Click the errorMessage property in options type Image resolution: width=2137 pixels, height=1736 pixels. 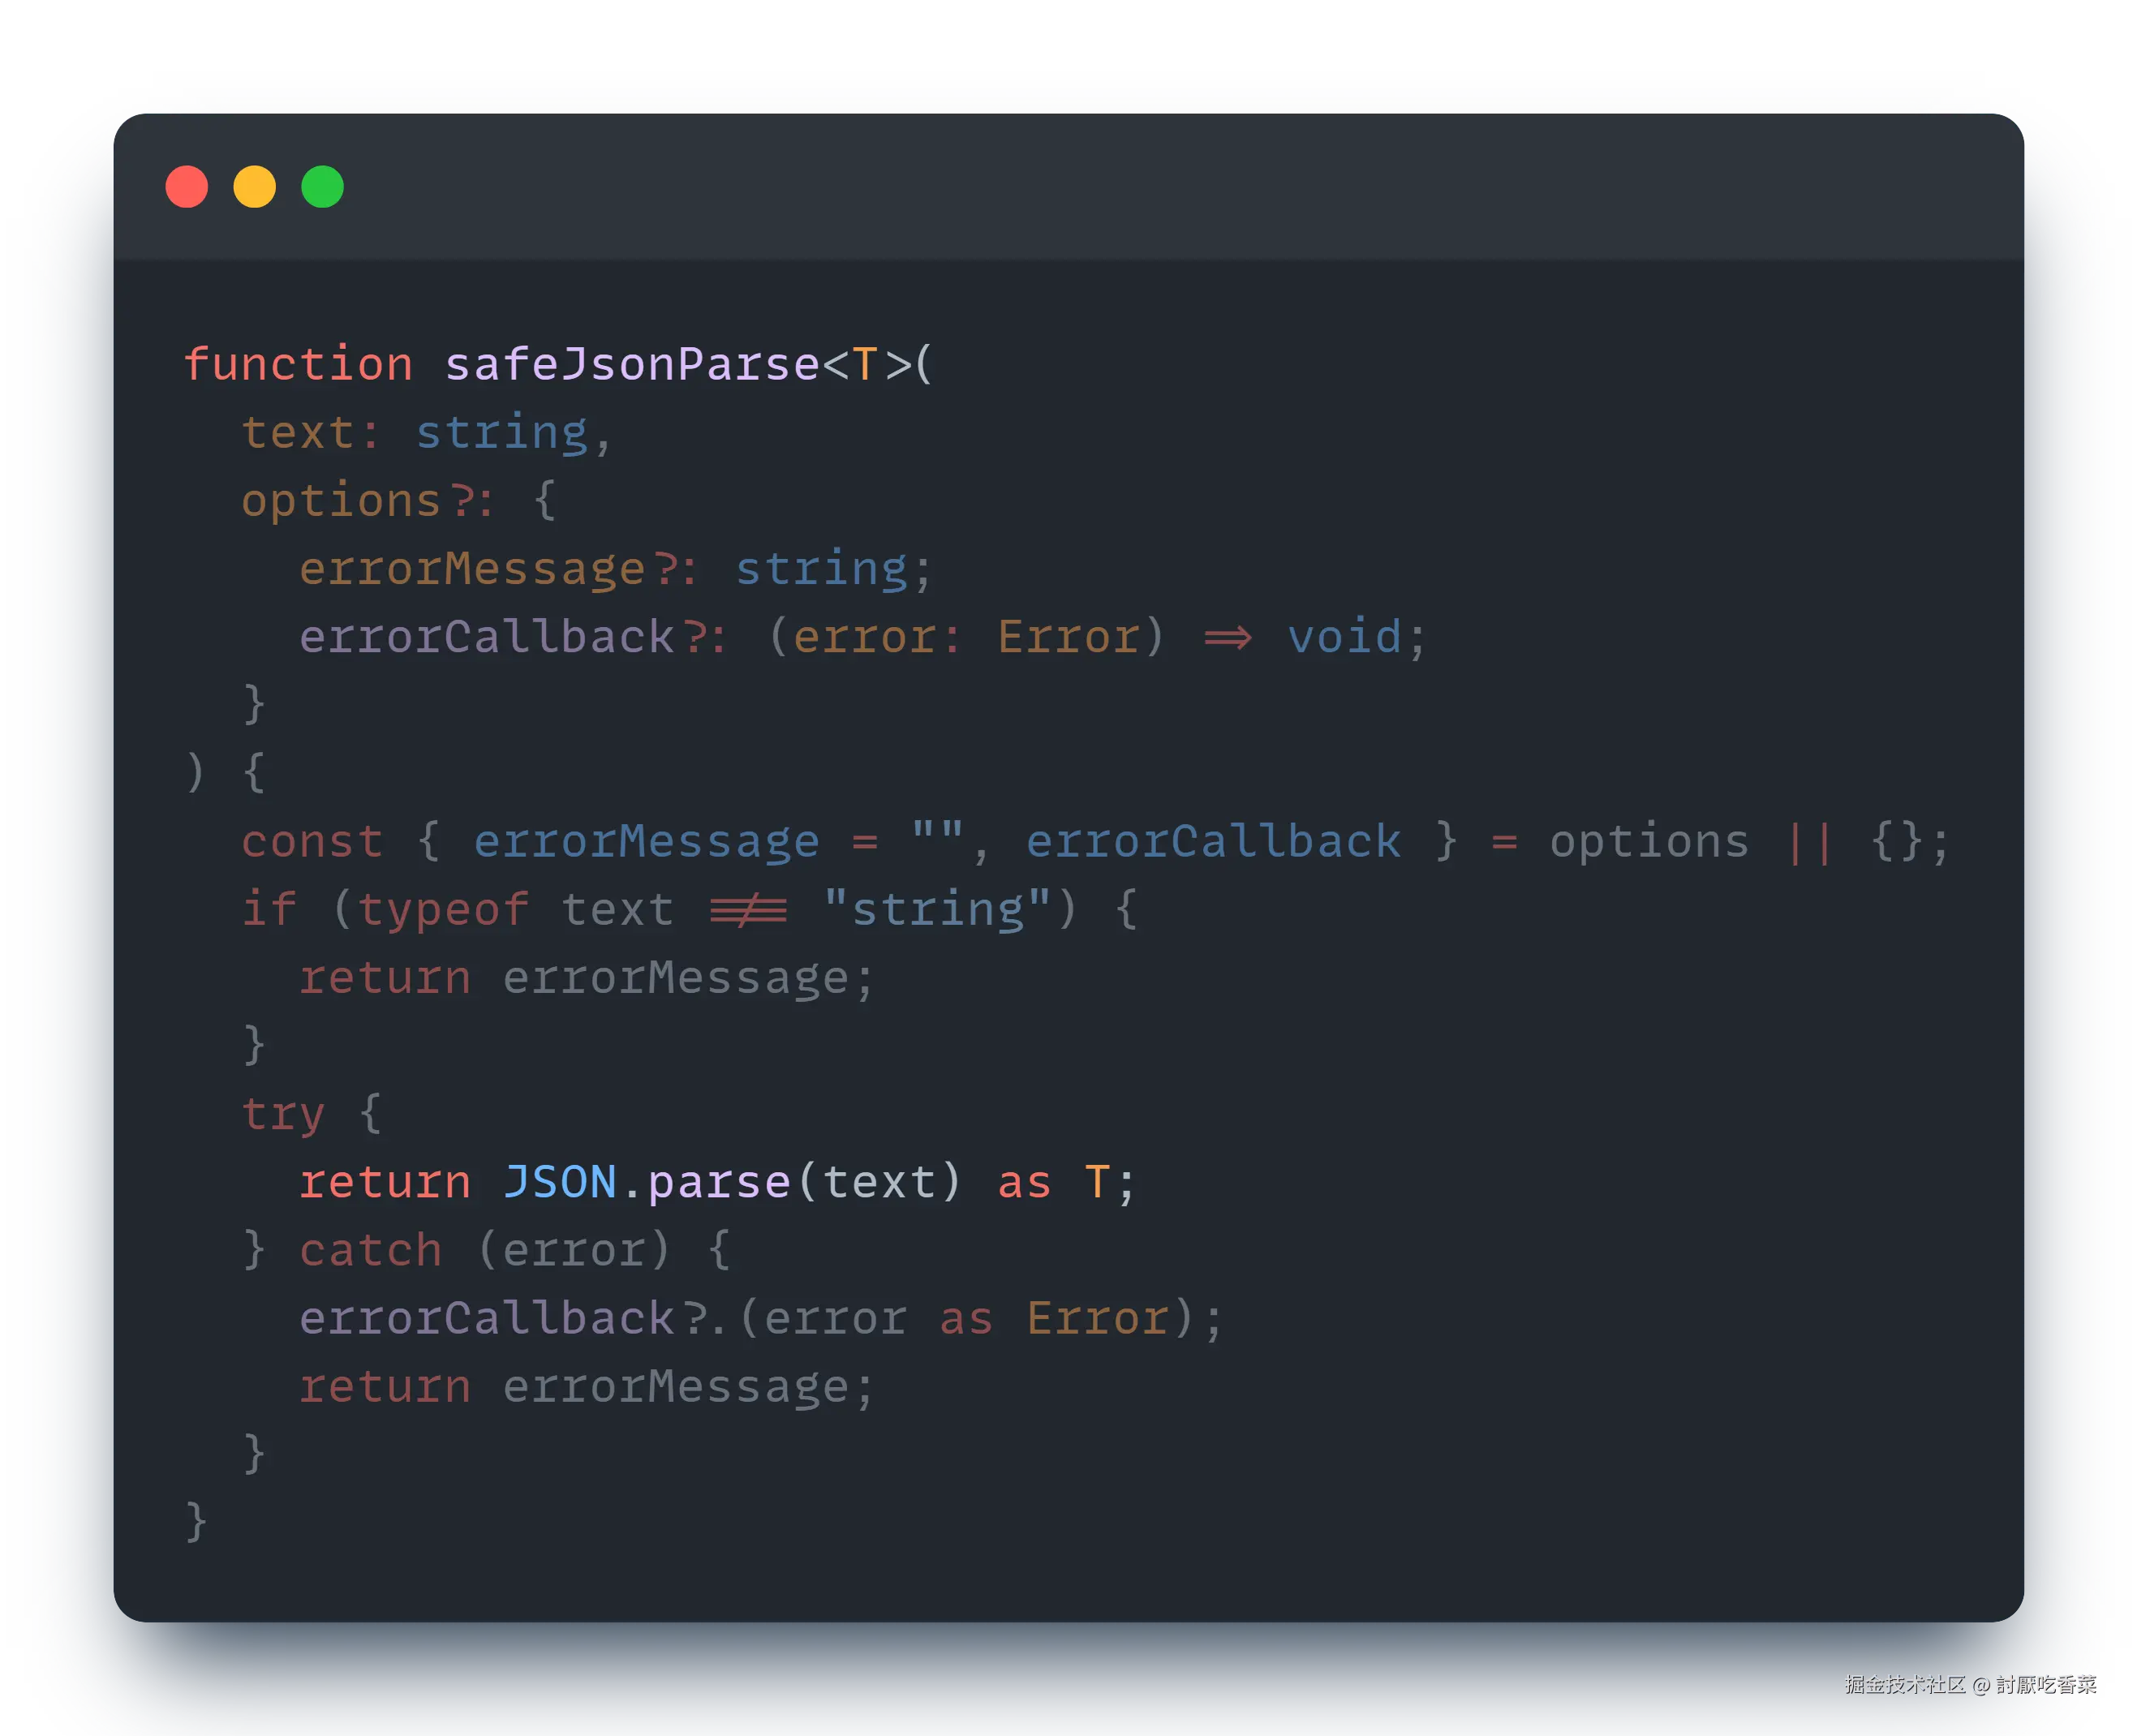(x=472, y=569)
